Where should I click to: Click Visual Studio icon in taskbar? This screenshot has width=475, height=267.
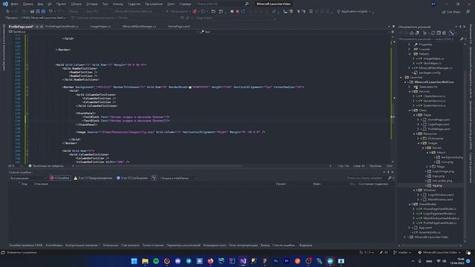[243, 261]
